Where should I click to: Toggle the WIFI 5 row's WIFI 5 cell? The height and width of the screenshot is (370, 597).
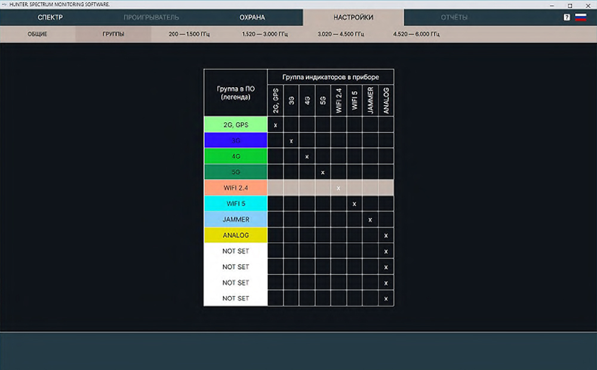[x=355, y=204]
